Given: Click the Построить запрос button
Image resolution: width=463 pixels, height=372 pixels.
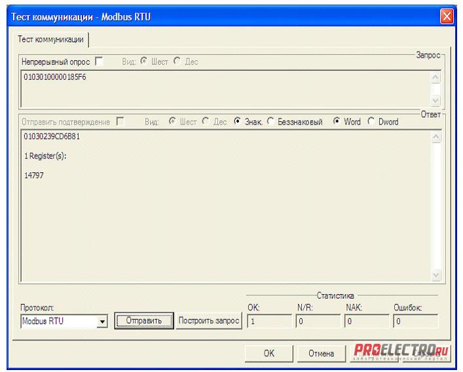Looking at the screenshot, I should (x=209, y=321).
